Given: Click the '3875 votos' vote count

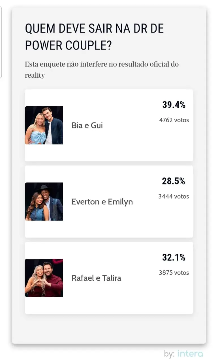Looking at the screenshot, I should point(174,273).
